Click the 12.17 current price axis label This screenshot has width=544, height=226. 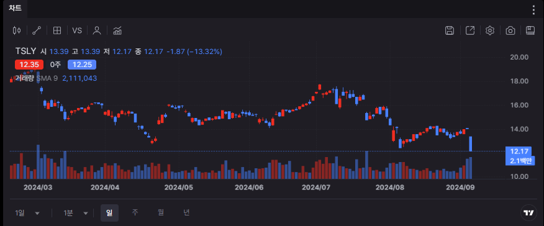point(519,151)
